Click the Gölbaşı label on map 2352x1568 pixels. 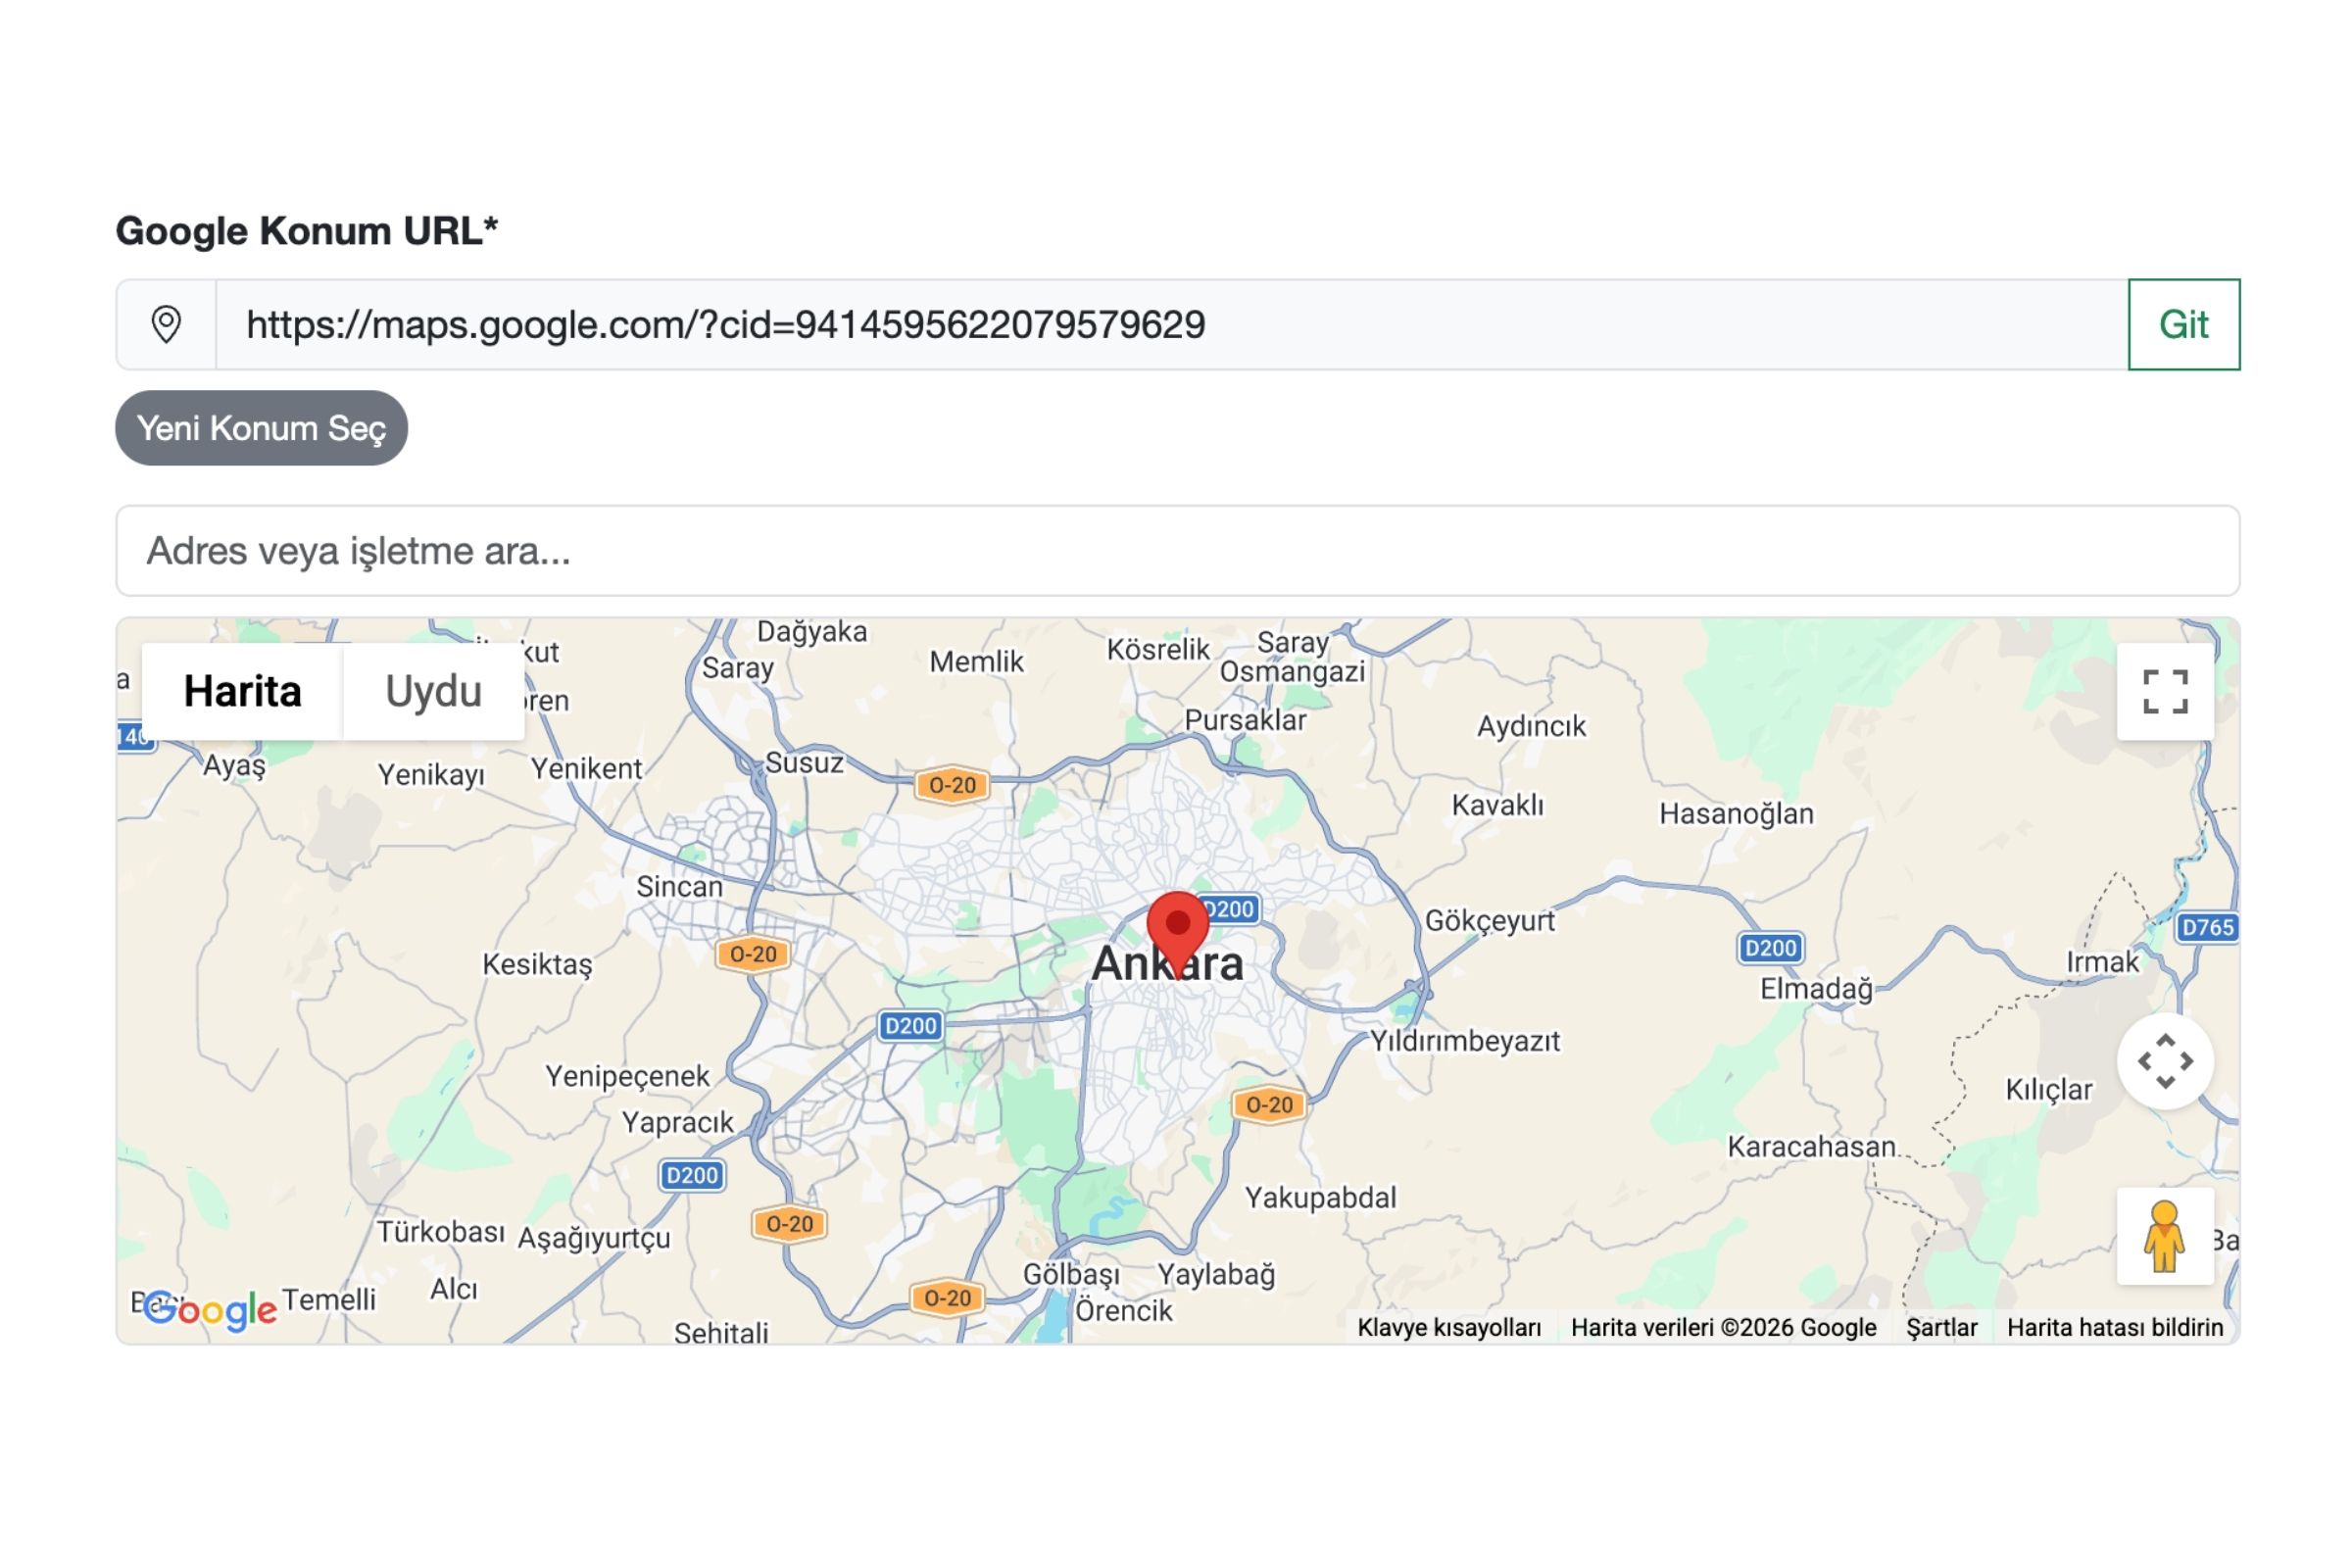click(1070, 1274)
